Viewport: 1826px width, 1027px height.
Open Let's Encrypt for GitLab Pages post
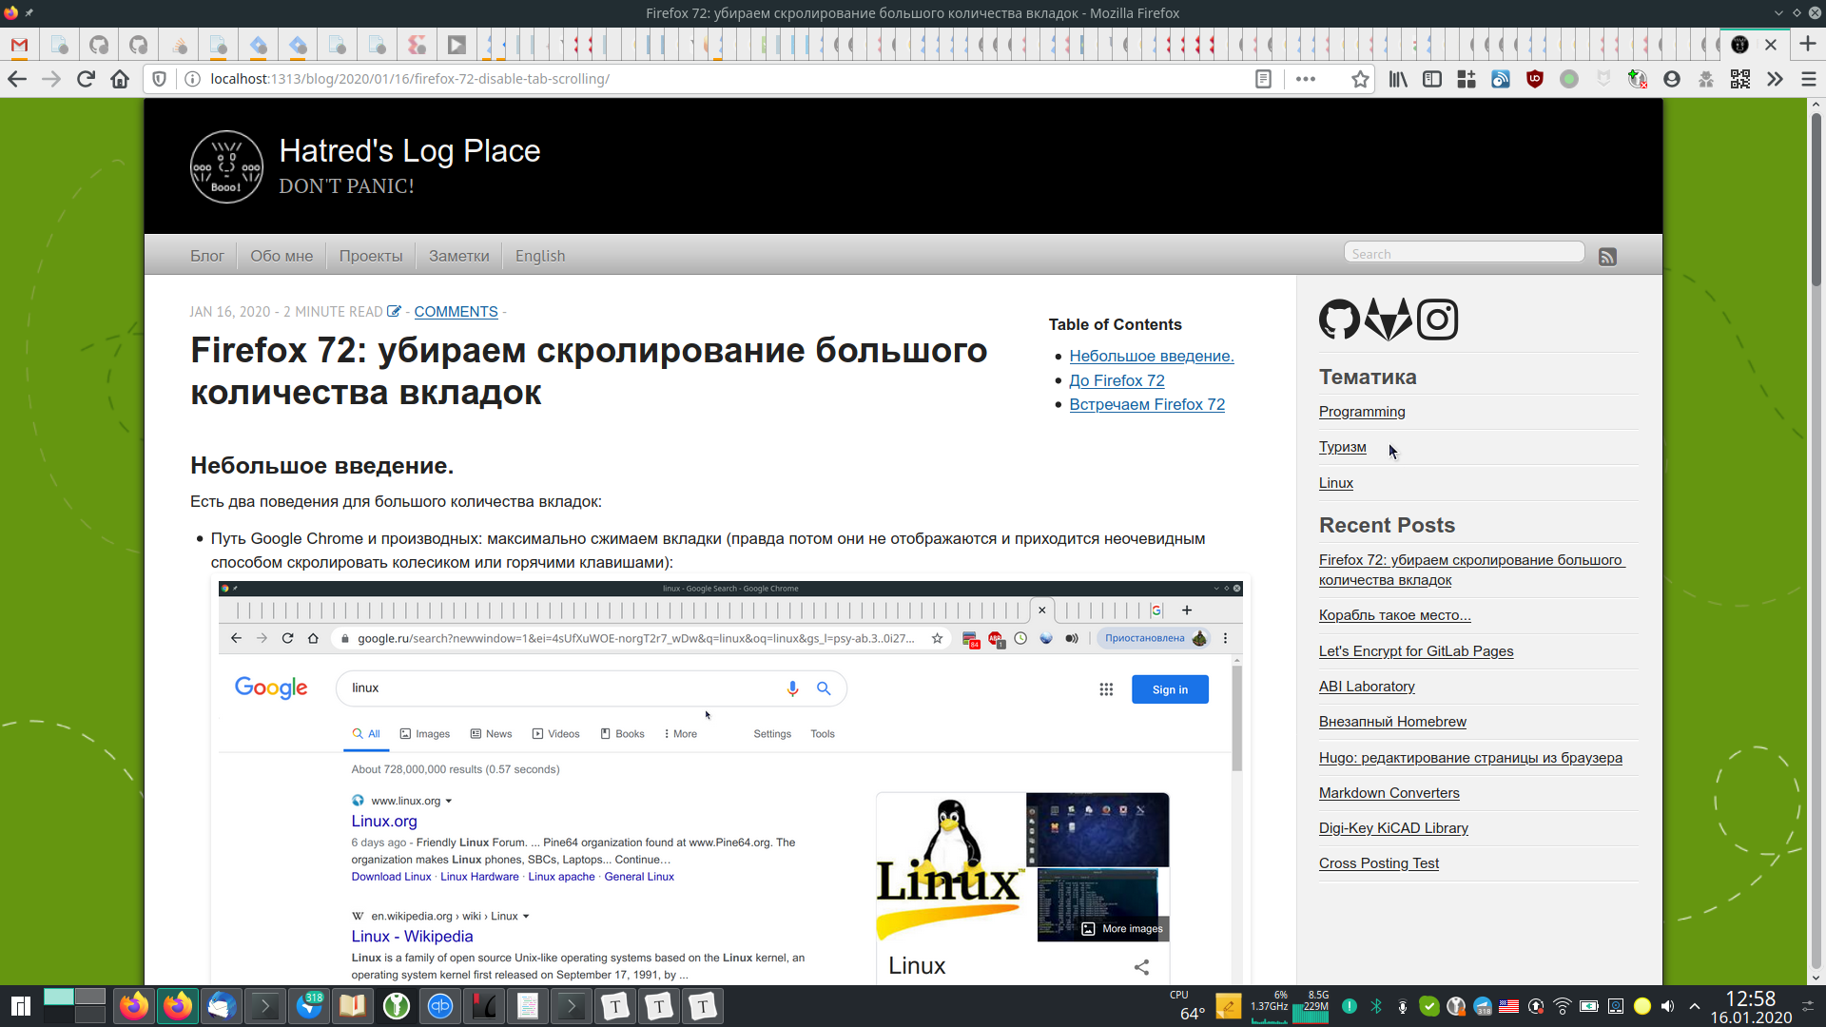click(1416, 651)
